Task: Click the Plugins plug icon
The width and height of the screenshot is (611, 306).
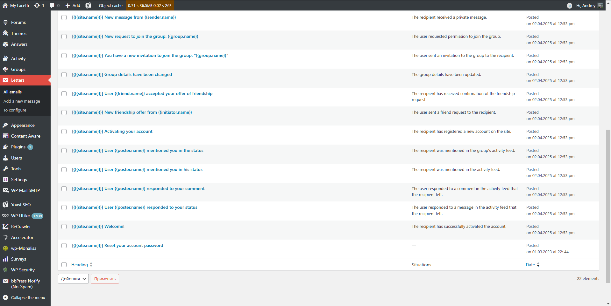Action: 5,147
